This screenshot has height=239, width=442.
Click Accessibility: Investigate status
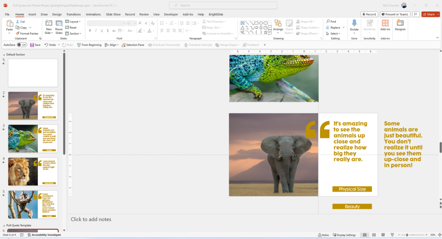44,235
